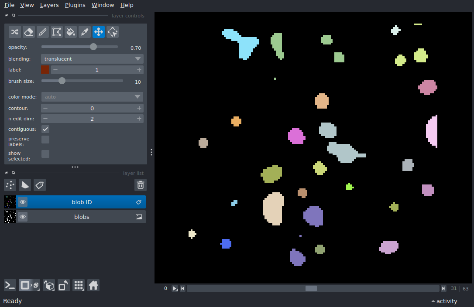Open the Help menu
The height and width of the screenshot is (307, 474).
click(127, 5)
